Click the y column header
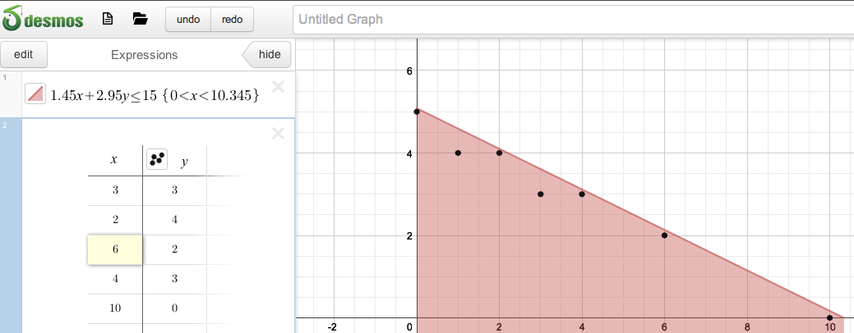Image resolution: width=854 pixels, height=333 pixels. 184,162
